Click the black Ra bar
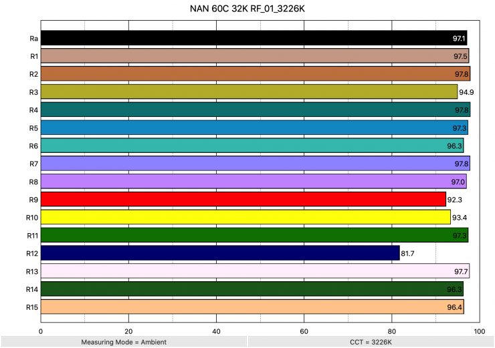This screenshot has width=495, height=348. point(254,38)
